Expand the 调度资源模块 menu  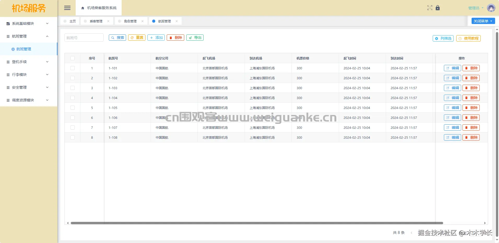(x=28, y=100)
